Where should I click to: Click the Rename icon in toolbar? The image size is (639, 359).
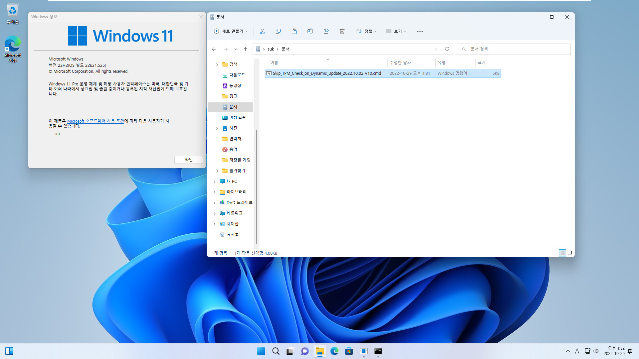pyautogui.click(x=310, y=31)
